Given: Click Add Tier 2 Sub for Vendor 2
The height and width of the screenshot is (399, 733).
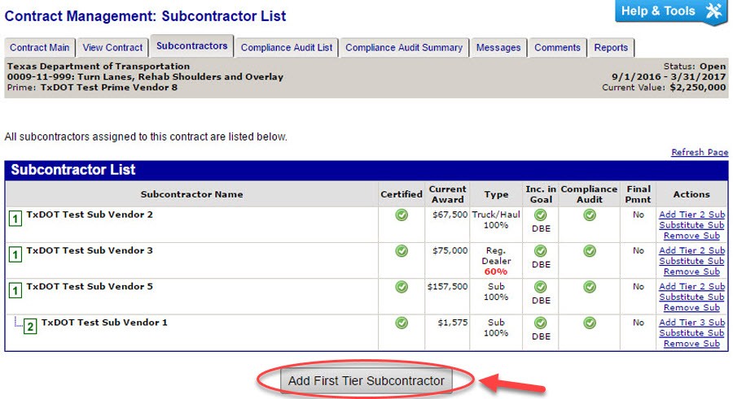Looking at the screenshot, I should coord(691,215).
